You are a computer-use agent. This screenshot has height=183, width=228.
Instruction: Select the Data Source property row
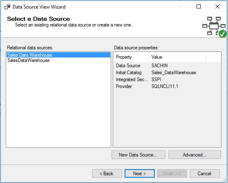[167, 66]
